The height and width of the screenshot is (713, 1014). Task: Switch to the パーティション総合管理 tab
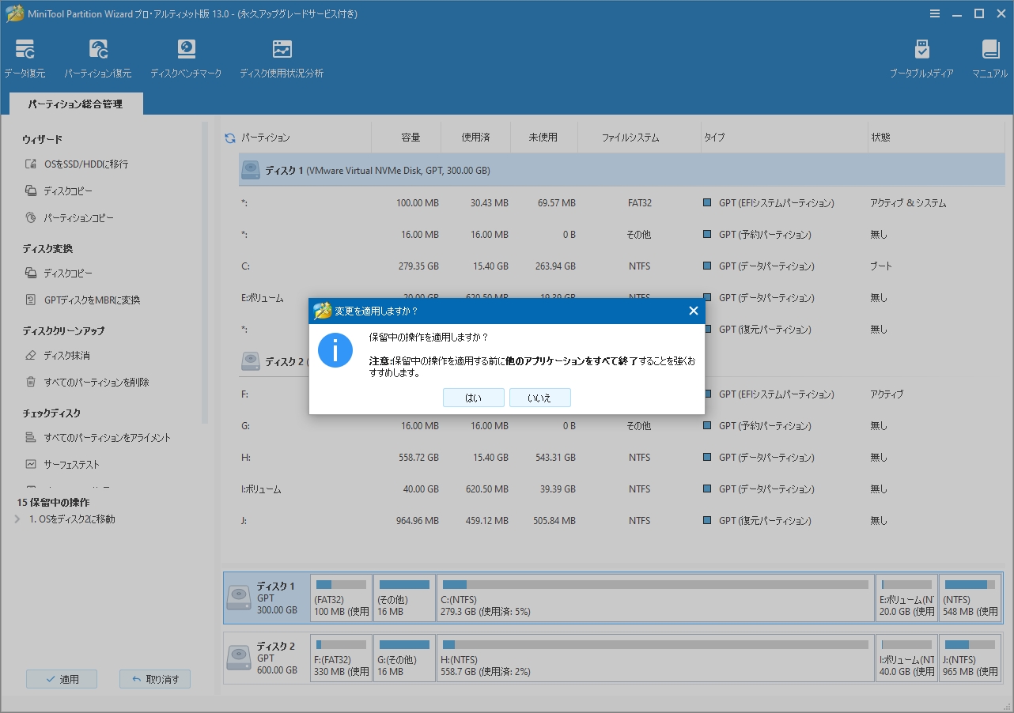75,104
